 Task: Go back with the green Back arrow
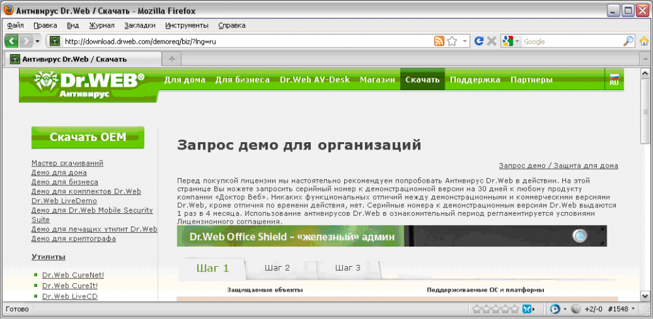click(11, 41)
